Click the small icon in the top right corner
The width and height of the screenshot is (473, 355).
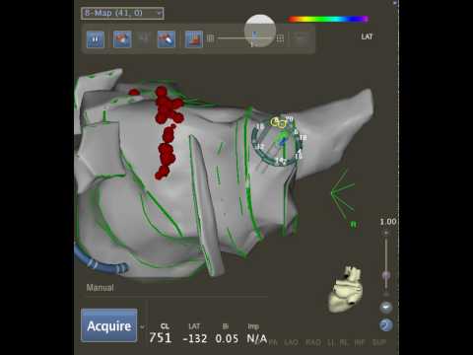395,3
